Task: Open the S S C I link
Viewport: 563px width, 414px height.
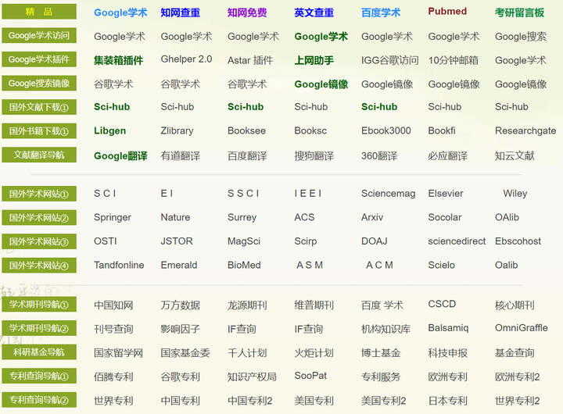Action: (243, 194)
